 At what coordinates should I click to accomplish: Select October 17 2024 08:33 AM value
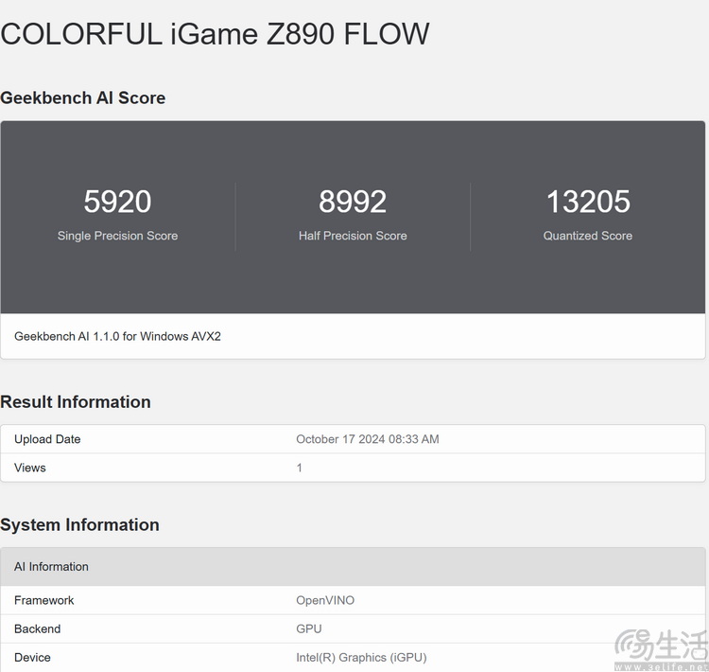tap(368, 439)
